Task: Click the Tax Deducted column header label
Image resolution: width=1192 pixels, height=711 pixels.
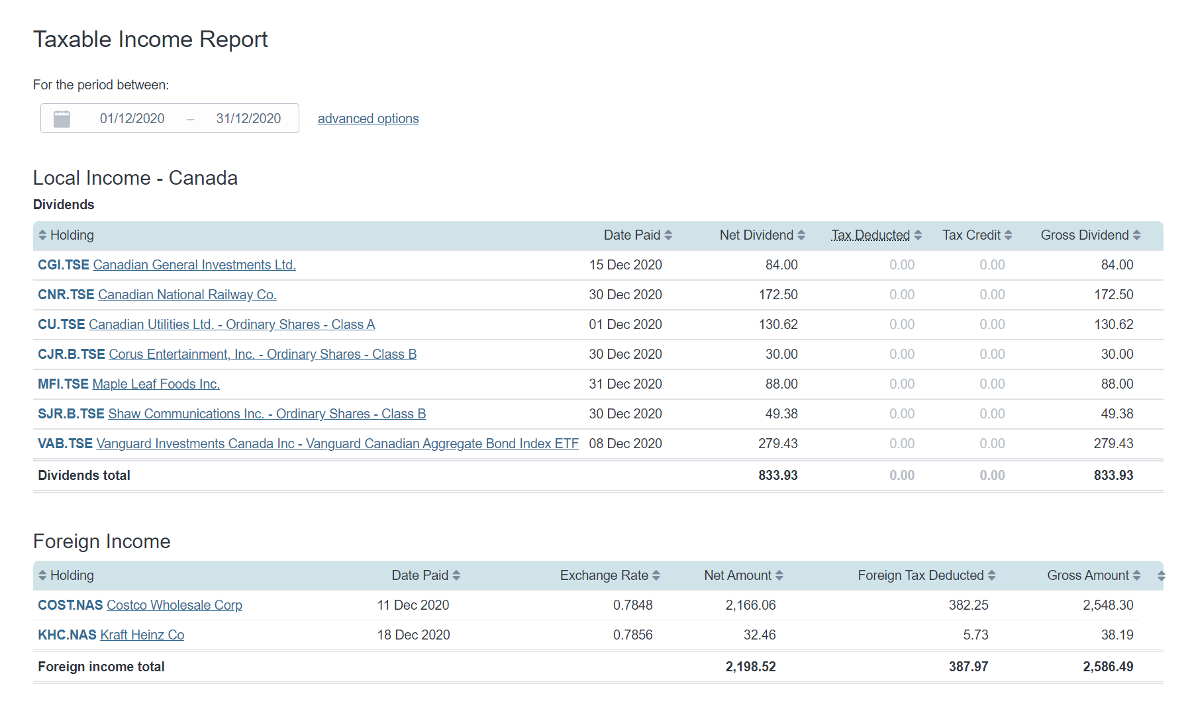Action: point(871,235)
